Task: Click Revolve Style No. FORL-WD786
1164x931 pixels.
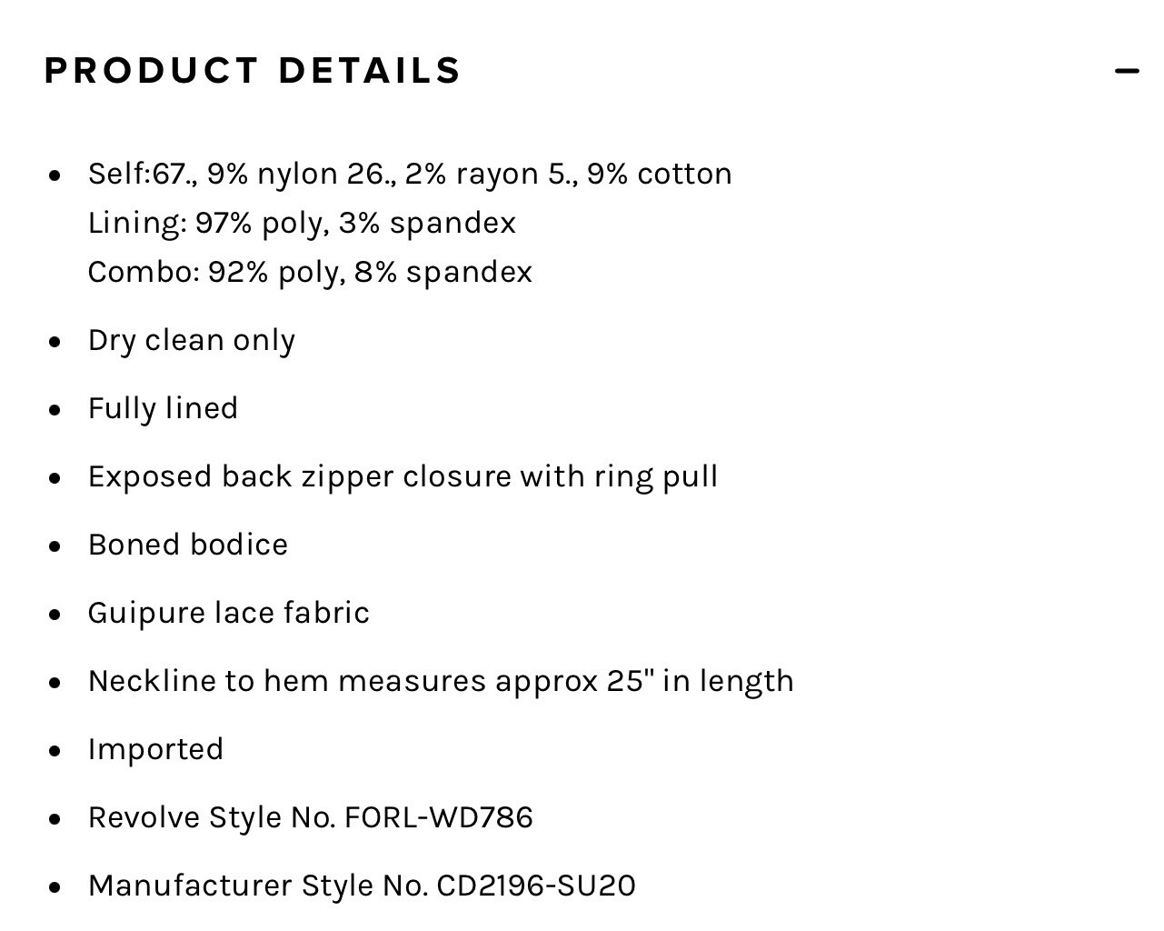Action: (x=311, y=817)
